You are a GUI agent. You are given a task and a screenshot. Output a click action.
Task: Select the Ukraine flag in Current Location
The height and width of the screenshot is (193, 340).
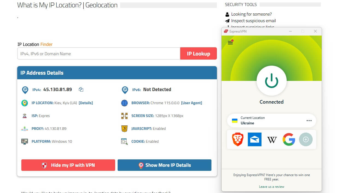click(235, 121)
